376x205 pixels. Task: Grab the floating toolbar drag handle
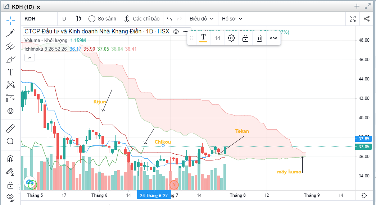pos(191,38)
